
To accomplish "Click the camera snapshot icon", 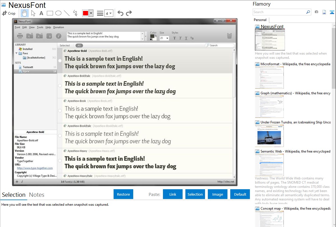I will 316,12.
